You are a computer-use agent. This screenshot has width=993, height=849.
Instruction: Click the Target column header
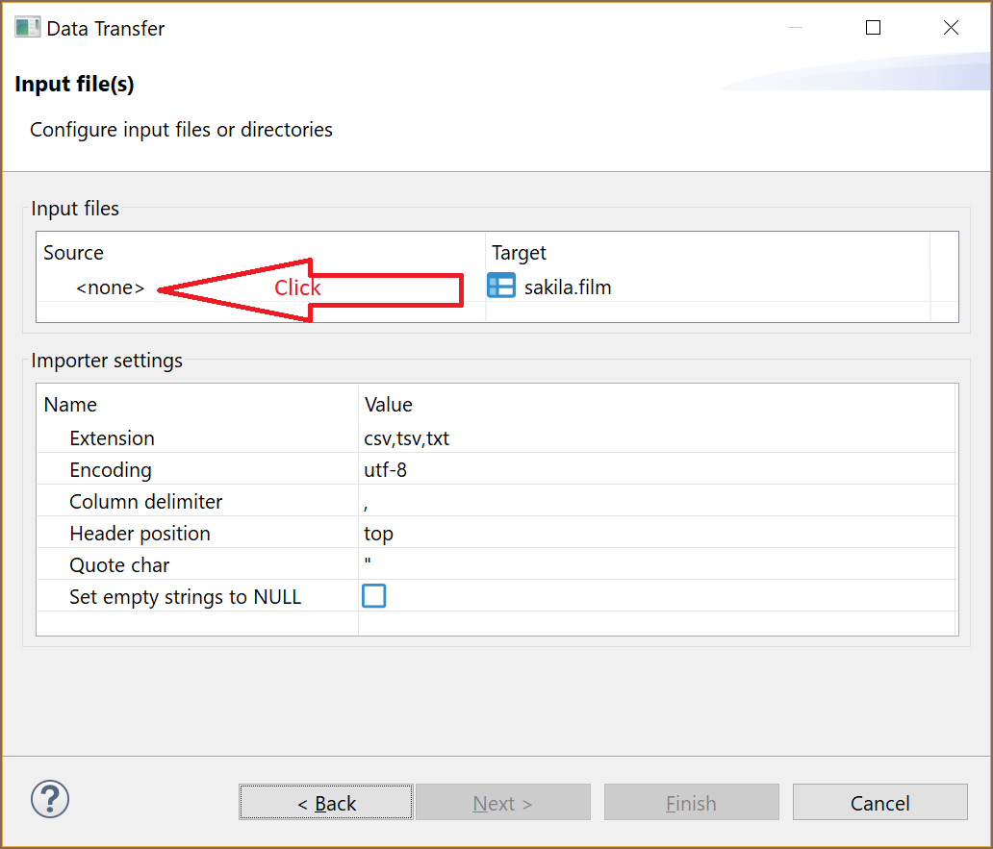[x=519, y=253]
